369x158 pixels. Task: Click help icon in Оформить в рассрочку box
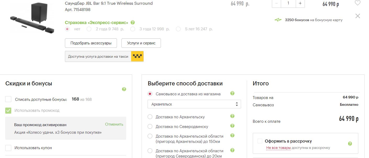[x=350, y=144]
